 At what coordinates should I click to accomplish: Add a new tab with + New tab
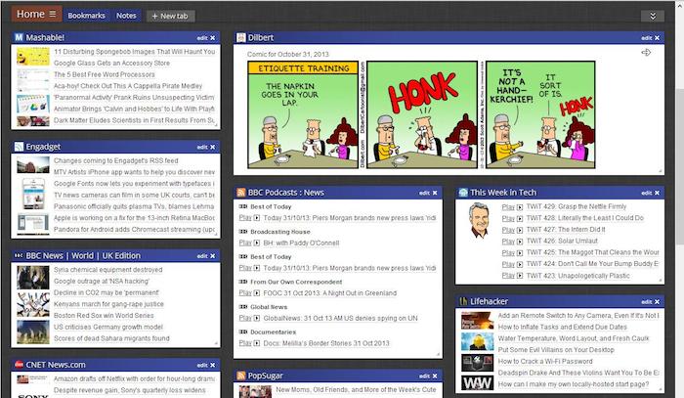click(x=171, y=17)
